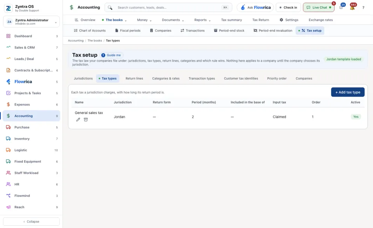
Task: Click the General sales tax name
Action: [x=89, y=113]
